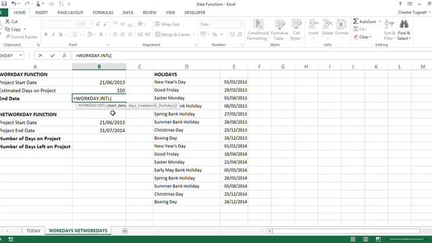Open the REVIEW ribbon tab
This screenshot has width=432, height=243.
tap(149, 13)
